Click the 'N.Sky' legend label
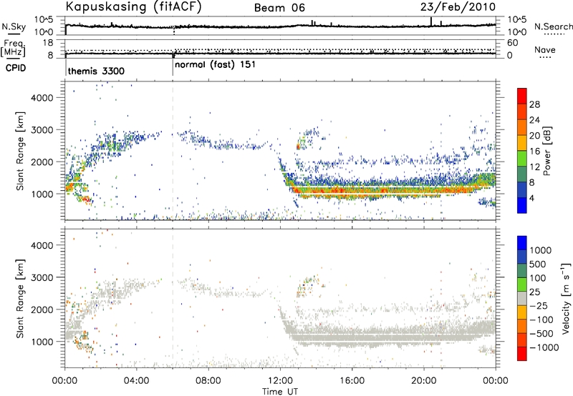573x396 pixels. point(14,26)
